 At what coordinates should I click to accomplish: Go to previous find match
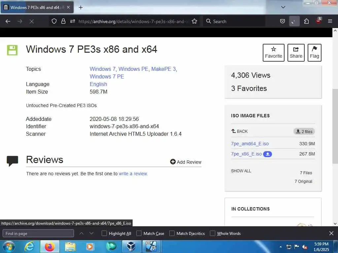click(82, 233)
